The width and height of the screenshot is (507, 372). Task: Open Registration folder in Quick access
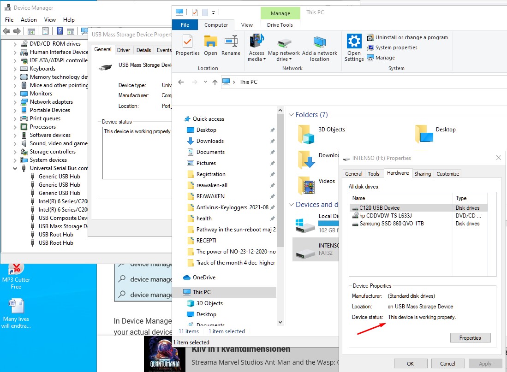(x=211, y=174)
